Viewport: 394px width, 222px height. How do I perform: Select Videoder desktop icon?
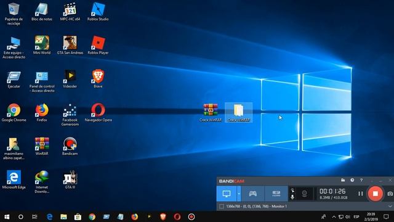[70, 80]
